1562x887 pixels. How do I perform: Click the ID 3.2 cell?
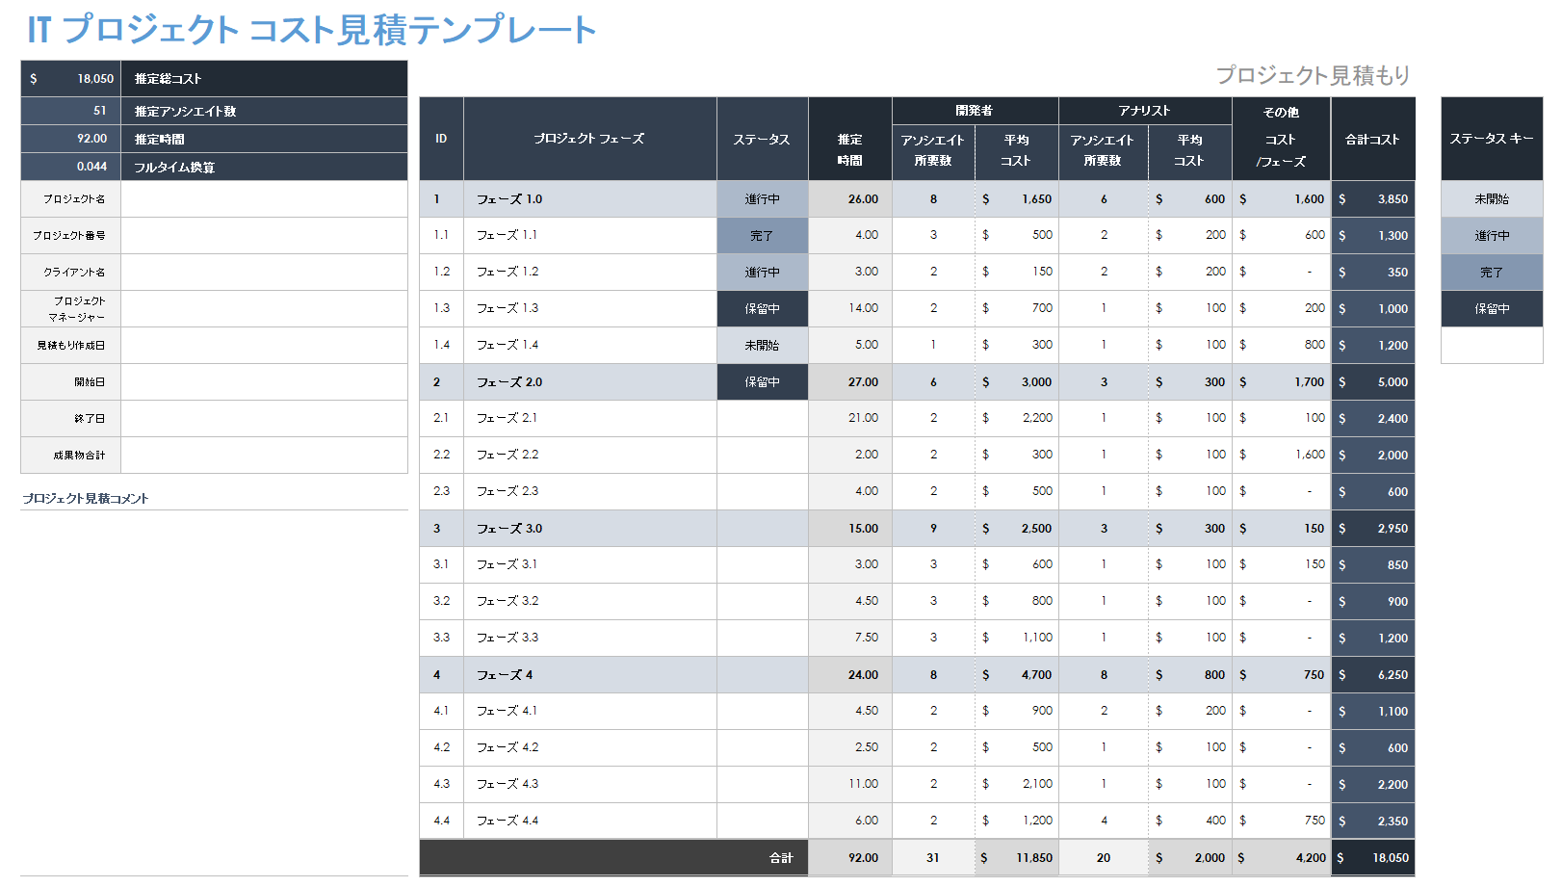(442, 602)
